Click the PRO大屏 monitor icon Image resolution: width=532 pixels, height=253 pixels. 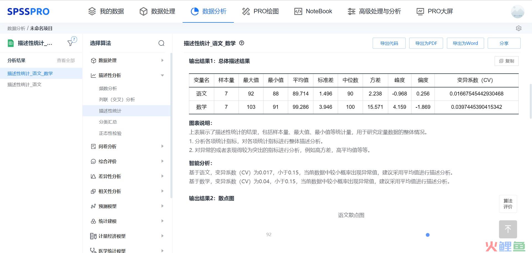[x=420, y=11]
